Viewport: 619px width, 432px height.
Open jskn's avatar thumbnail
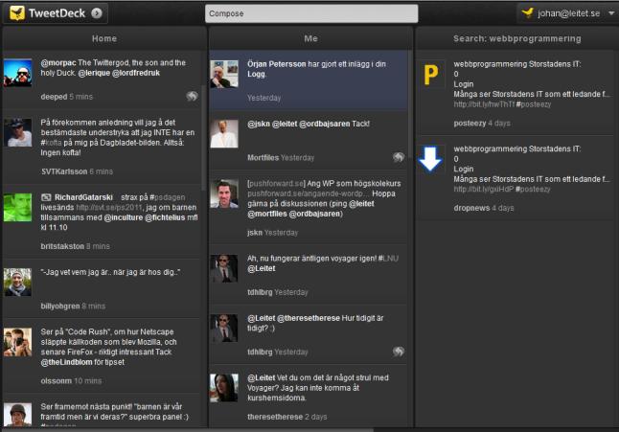(x=224, y=193)
